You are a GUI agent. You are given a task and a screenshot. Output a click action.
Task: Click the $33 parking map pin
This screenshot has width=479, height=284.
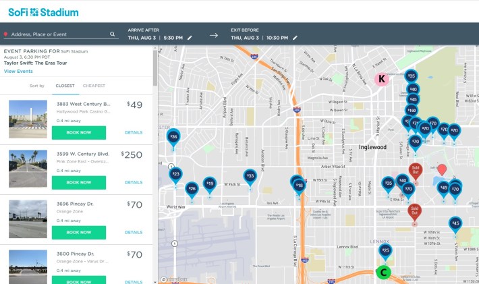250,176
